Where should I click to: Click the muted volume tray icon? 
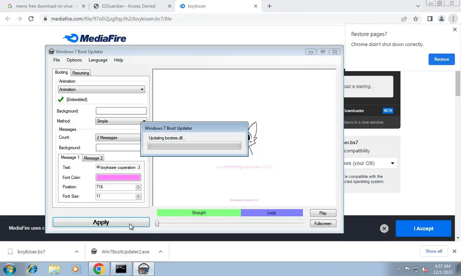click(425, 269)
